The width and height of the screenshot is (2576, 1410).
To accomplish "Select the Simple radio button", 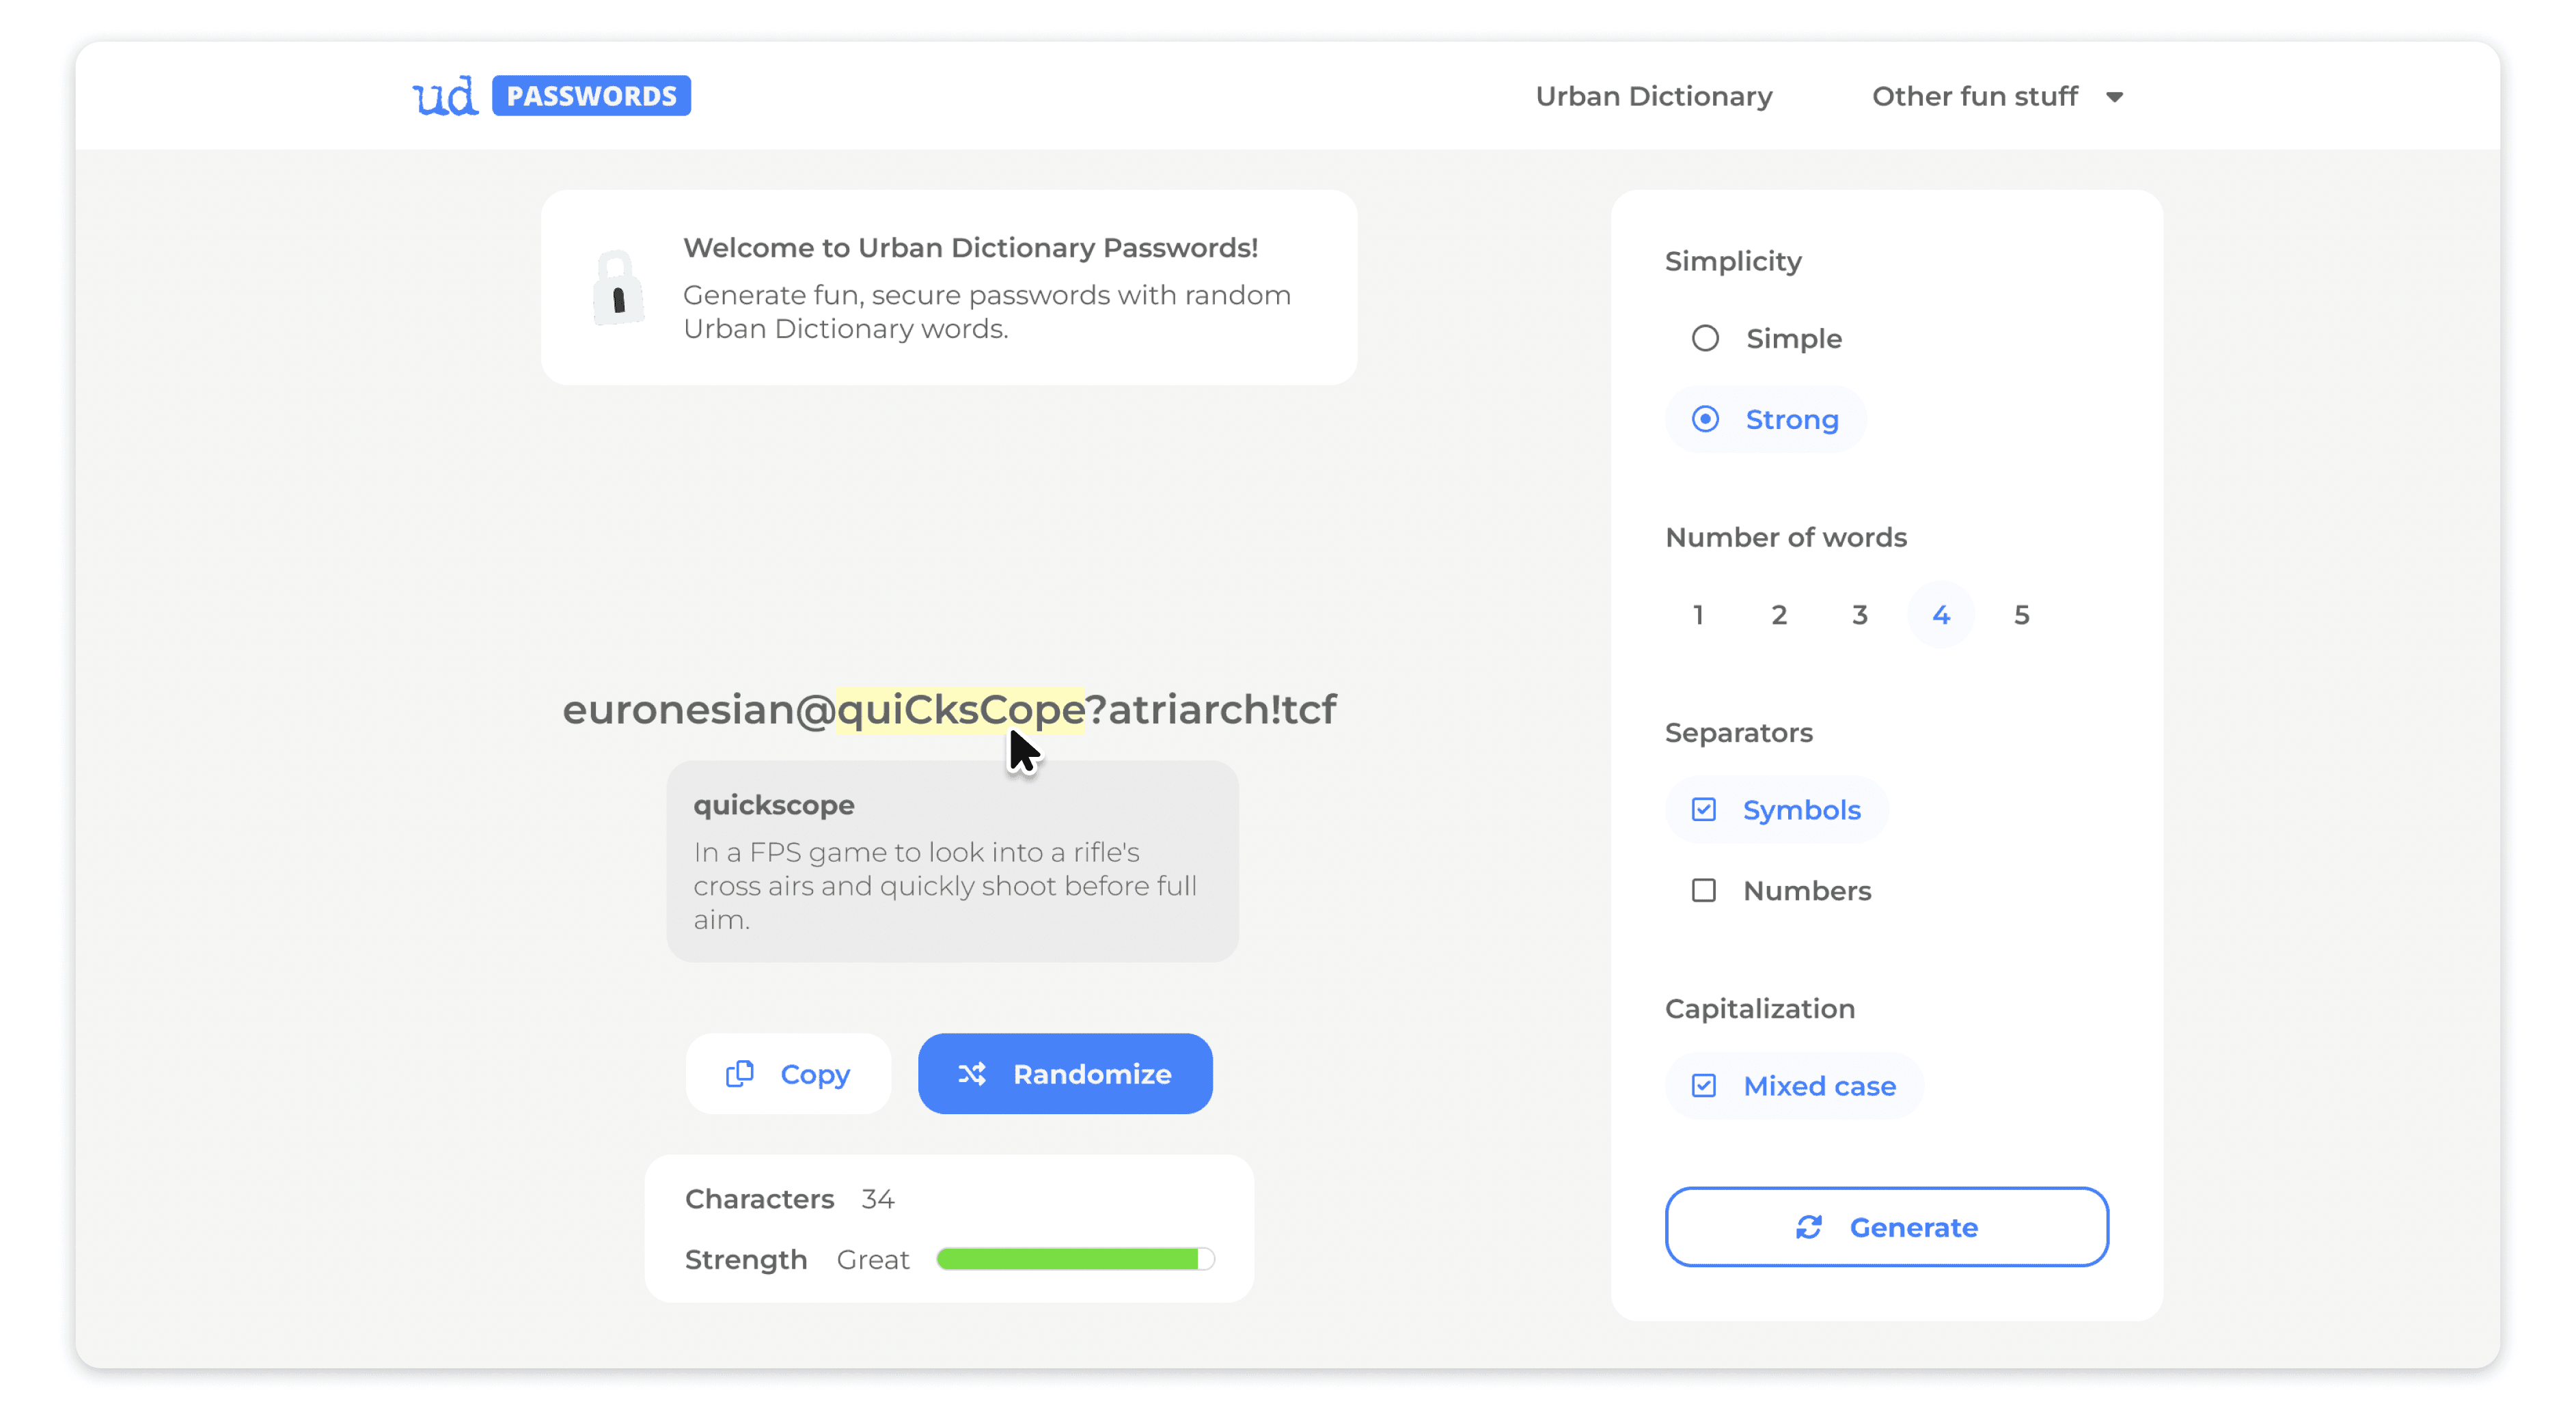I will [1705, 338].
